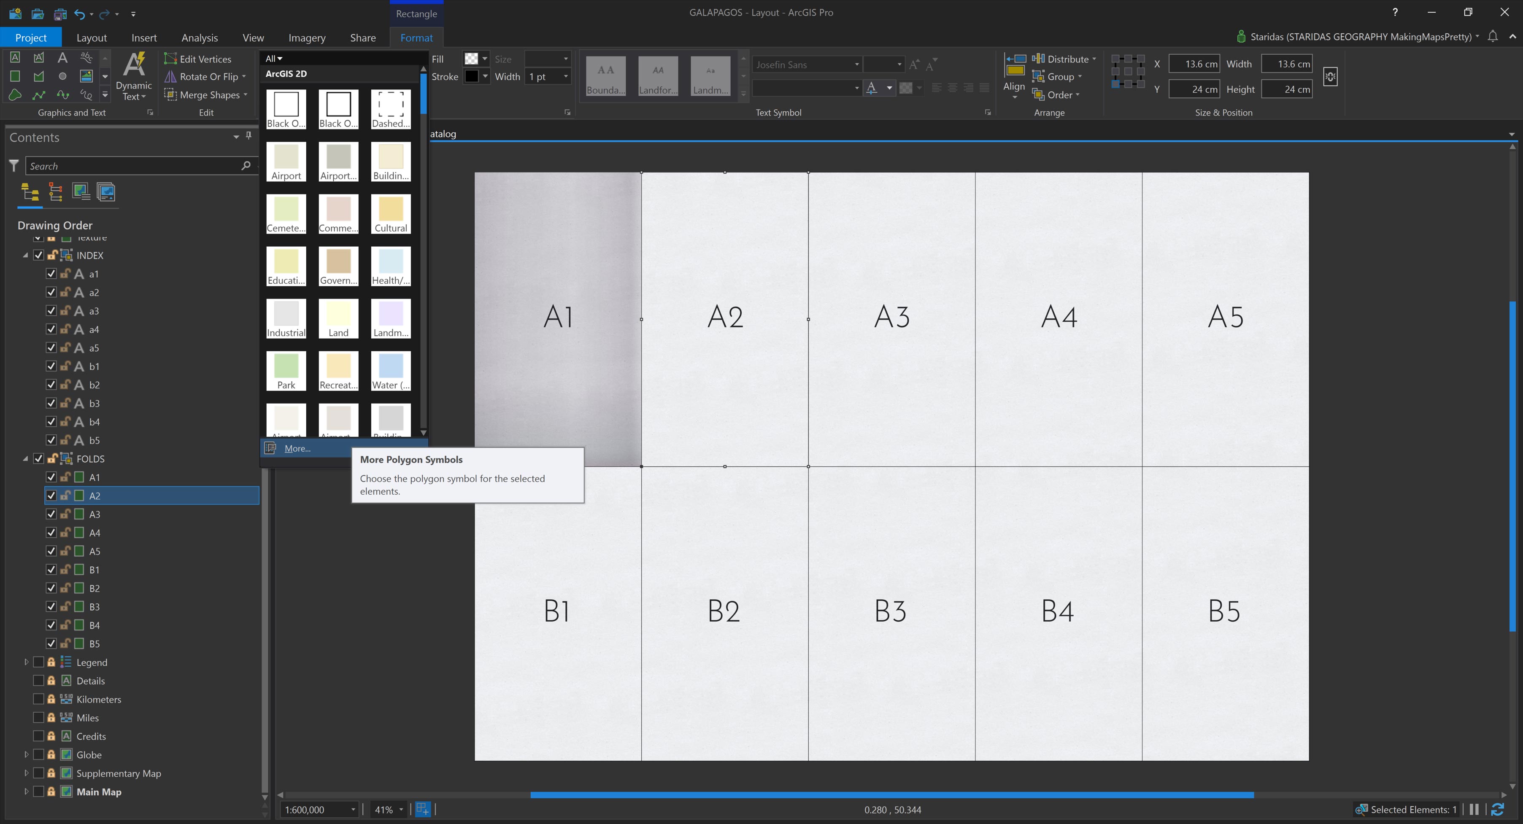Switch to the Insert ribbon tab

(x=144, y=37)
